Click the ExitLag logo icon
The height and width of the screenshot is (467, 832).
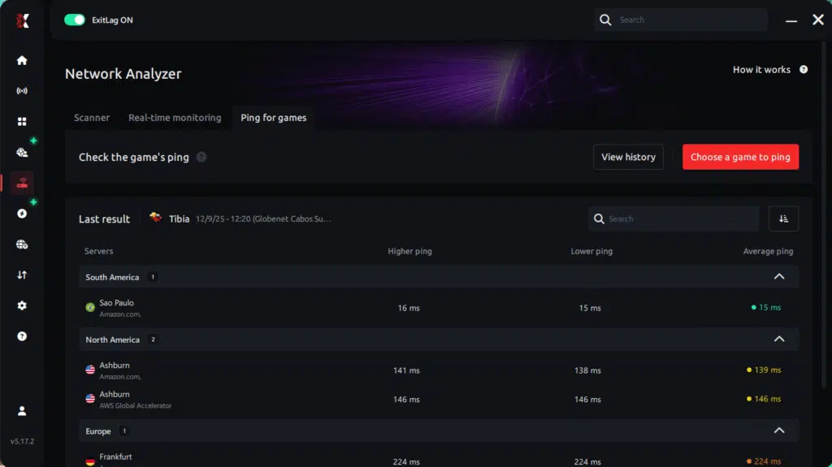tap(22, 20)
